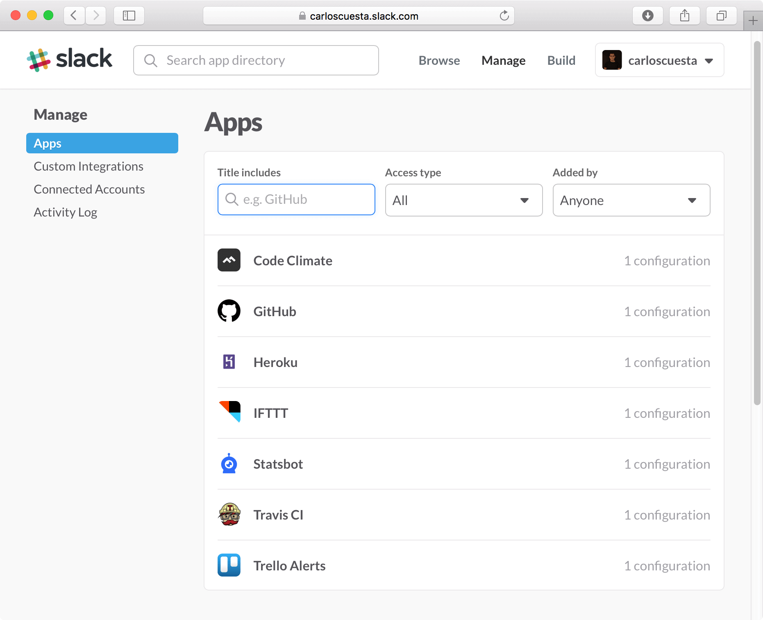Screen dimensions: 763x620
Task: Click the Code Climate app icon
Action: [229, 260]
